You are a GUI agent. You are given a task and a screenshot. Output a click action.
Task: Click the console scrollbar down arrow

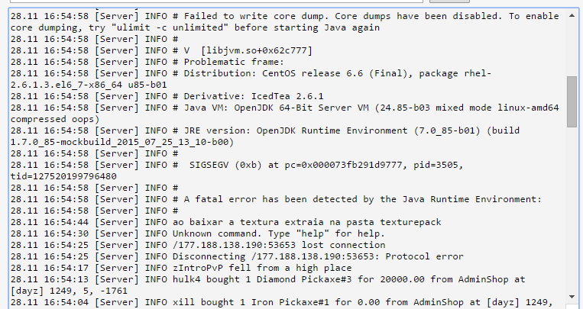click(x=572, y=297)
